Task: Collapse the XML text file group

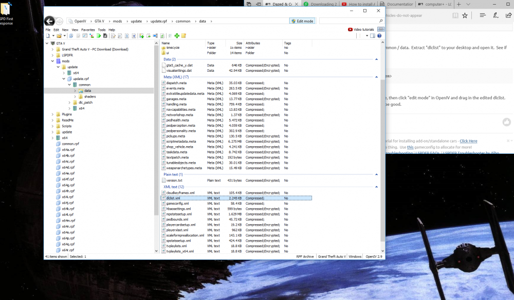Action: pos(376,187)
